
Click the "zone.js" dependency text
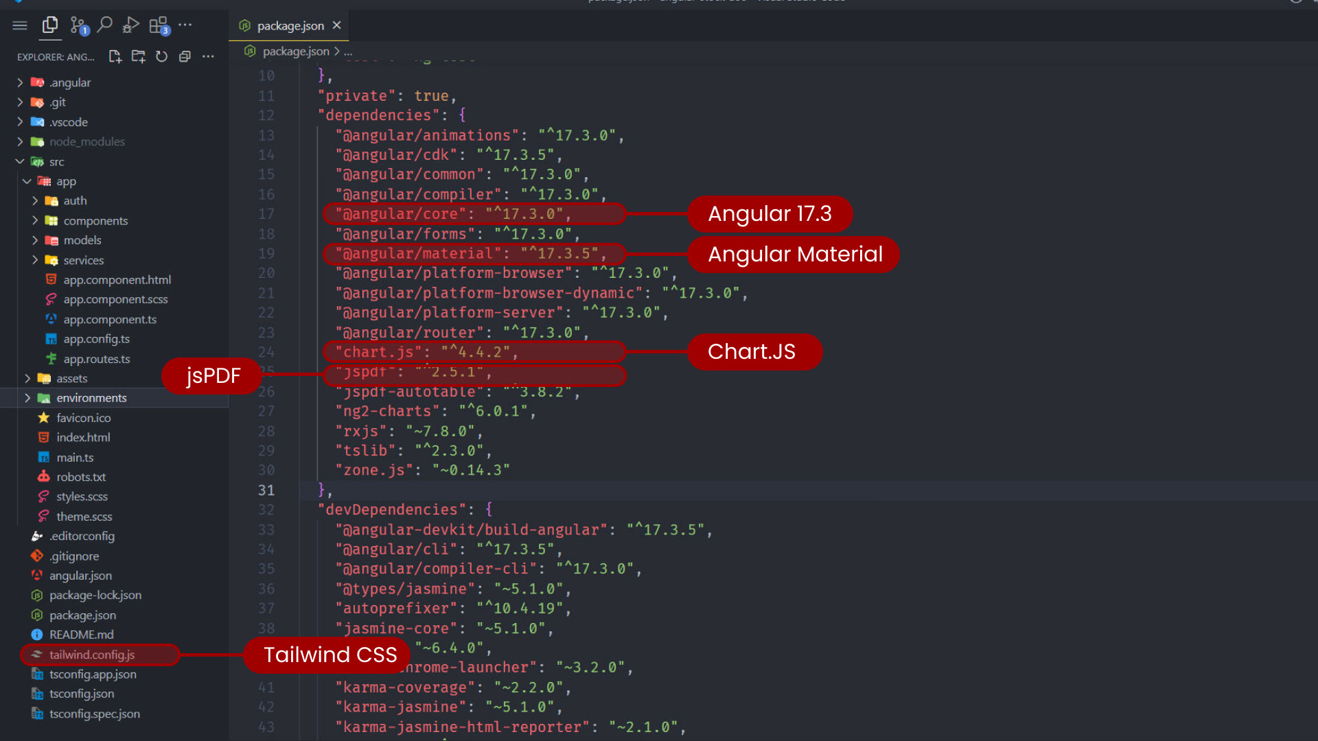tap(374, 470)
